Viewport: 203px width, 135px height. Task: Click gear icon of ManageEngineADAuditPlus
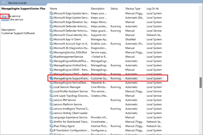point(51,61)
